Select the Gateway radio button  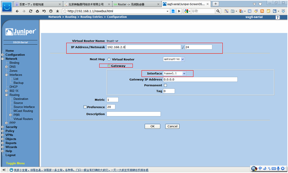(109, 66)
